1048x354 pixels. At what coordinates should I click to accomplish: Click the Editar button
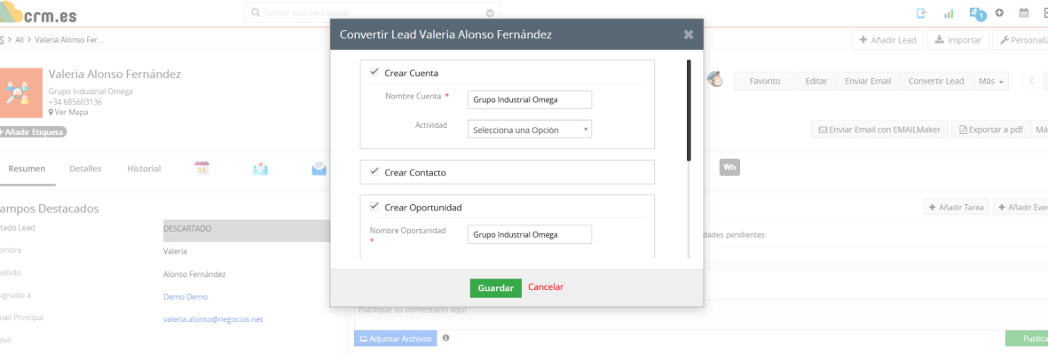pos(816,81)
